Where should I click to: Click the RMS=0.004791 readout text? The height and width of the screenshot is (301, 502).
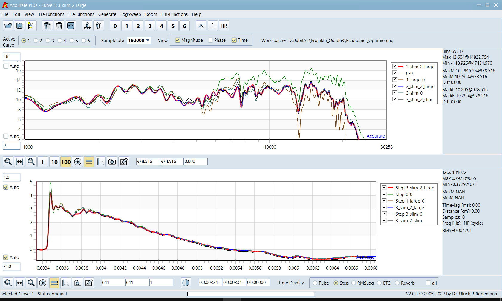pyautogui.click(x=457, y=231)
